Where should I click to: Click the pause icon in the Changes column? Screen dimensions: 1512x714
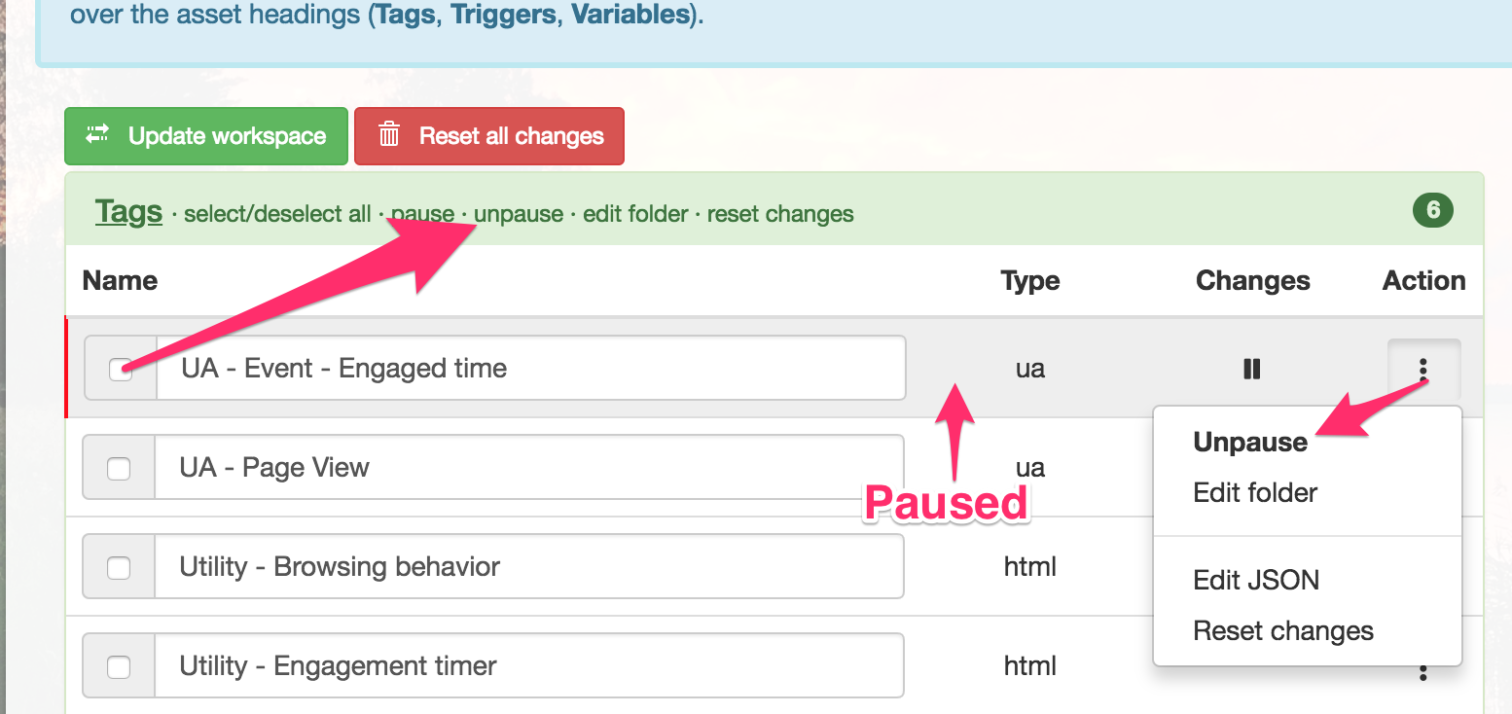(x=1252, y=369)
